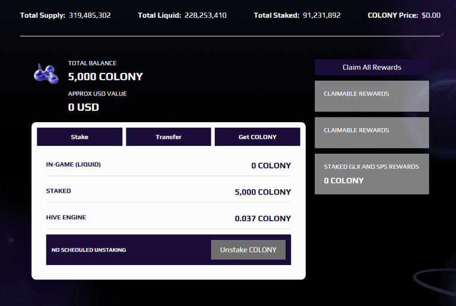
Task: Select the Staked GLX and SPS Rewards card
Action: click(372, 174)
